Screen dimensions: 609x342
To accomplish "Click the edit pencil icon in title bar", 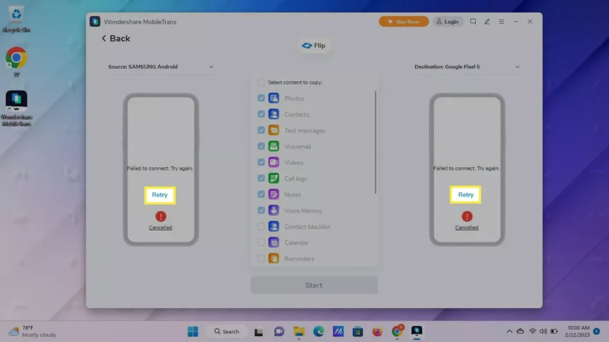I will pyautogui.click(x=487, y=21).
